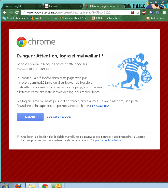Click the blue download extension icon
The width and height of the screenshot is (168, 188).
(151, 12)
